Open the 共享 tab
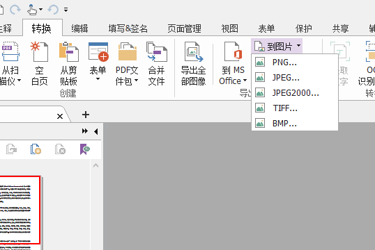This screenshot has width=375, height=250. tap(341, 28)
